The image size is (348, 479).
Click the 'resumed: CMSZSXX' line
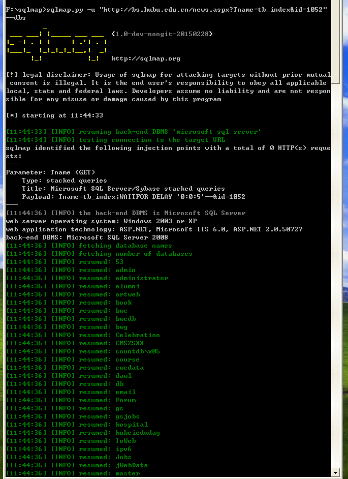[75, 343]
